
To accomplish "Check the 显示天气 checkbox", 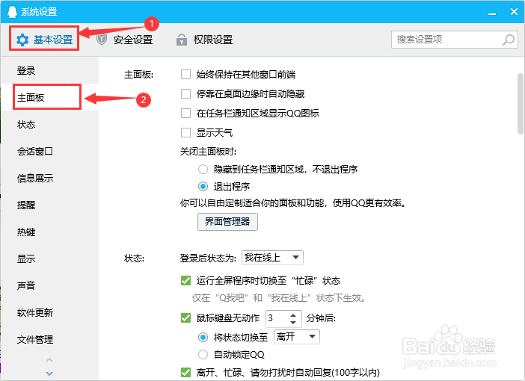I will (x=185, y=132).
